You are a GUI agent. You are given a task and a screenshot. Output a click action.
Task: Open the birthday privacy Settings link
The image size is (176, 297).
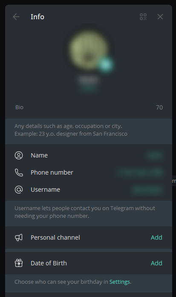coord(120,282)
